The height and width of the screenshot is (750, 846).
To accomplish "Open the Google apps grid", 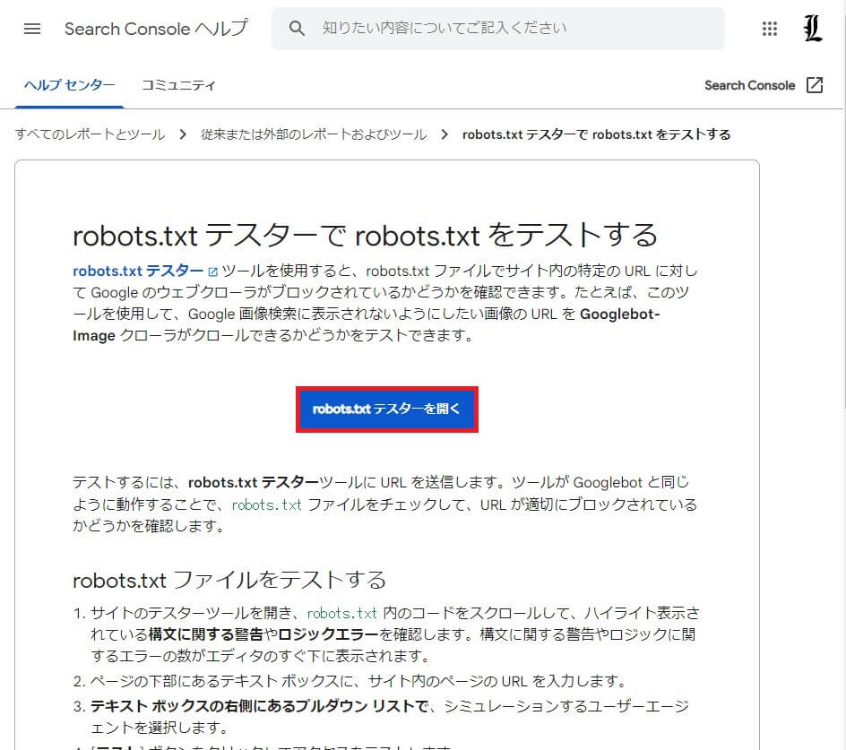I will tap(769, 29).
